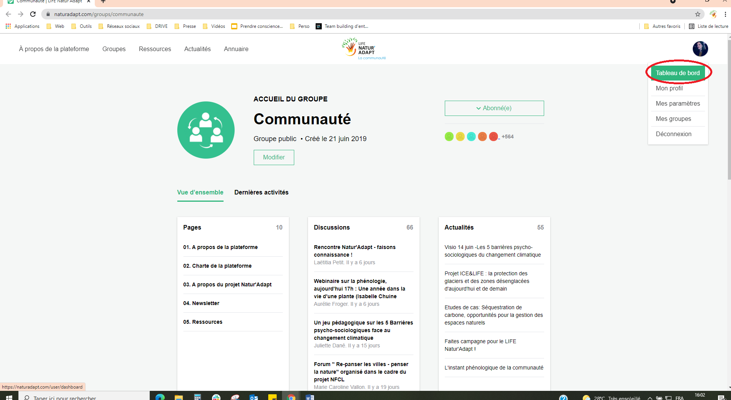Open the '02. Charte de la plateforme' page

coord(217,266)
